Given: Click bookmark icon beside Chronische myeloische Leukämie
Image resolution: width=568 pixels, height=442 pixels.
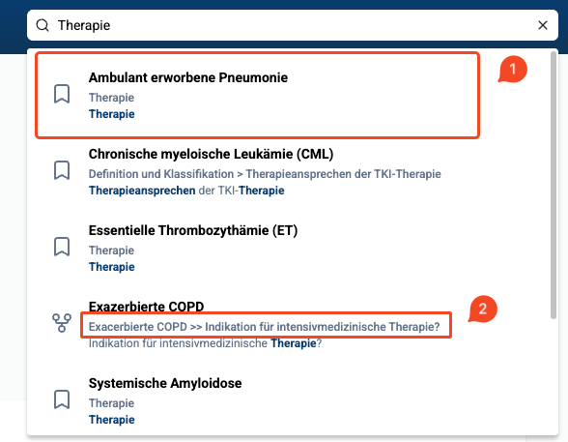Looking at the screenshot, I should pos(62,170).
